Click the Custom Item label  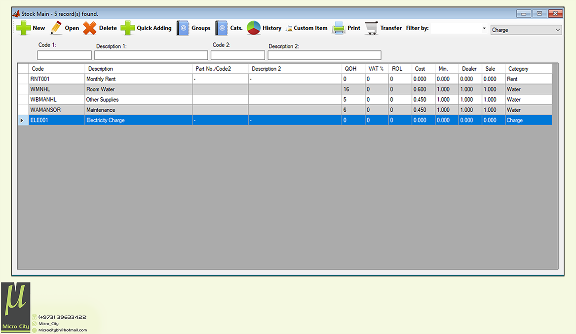point(310,28)
